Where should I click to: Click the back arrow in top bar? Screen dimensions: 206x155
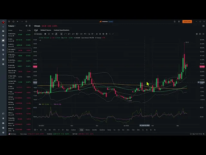18,22
